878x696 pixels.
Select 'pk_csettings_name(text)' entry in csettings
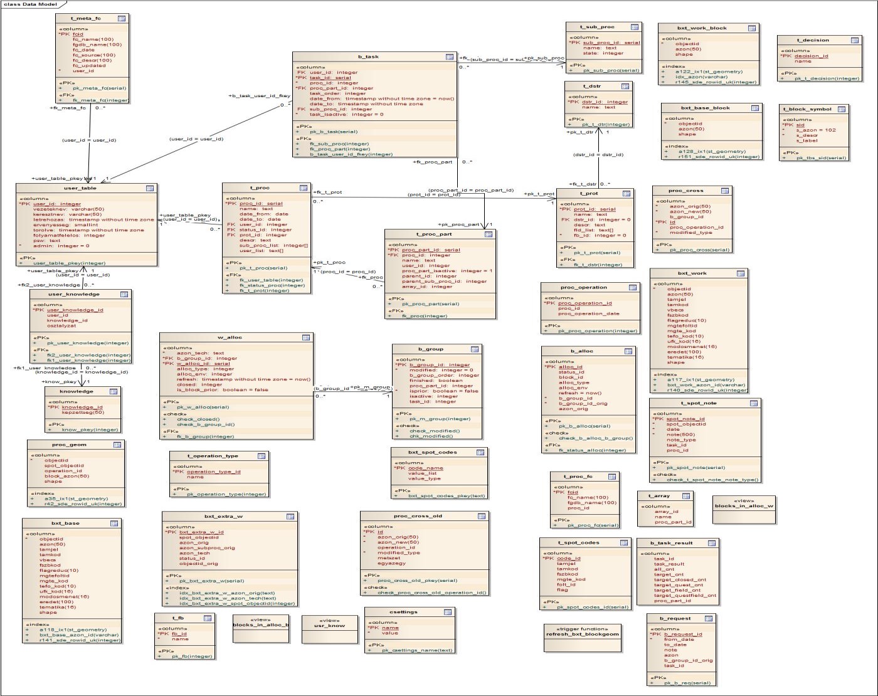417,650
